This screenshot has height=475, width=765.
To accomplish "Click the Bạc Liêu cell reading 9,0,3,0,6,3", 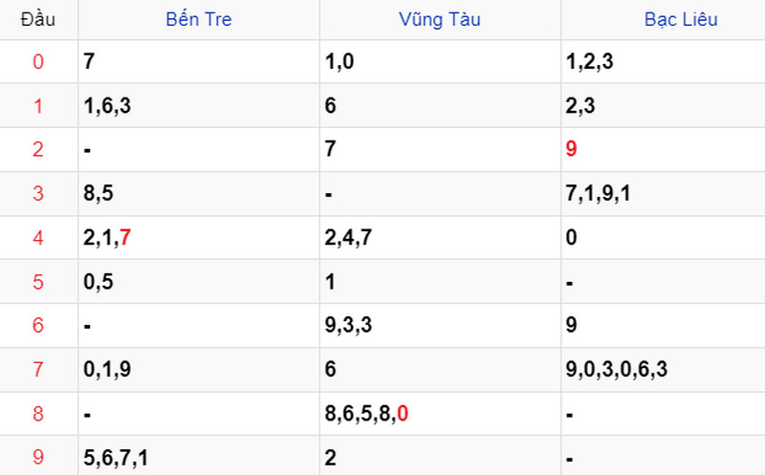I will 617,369.
